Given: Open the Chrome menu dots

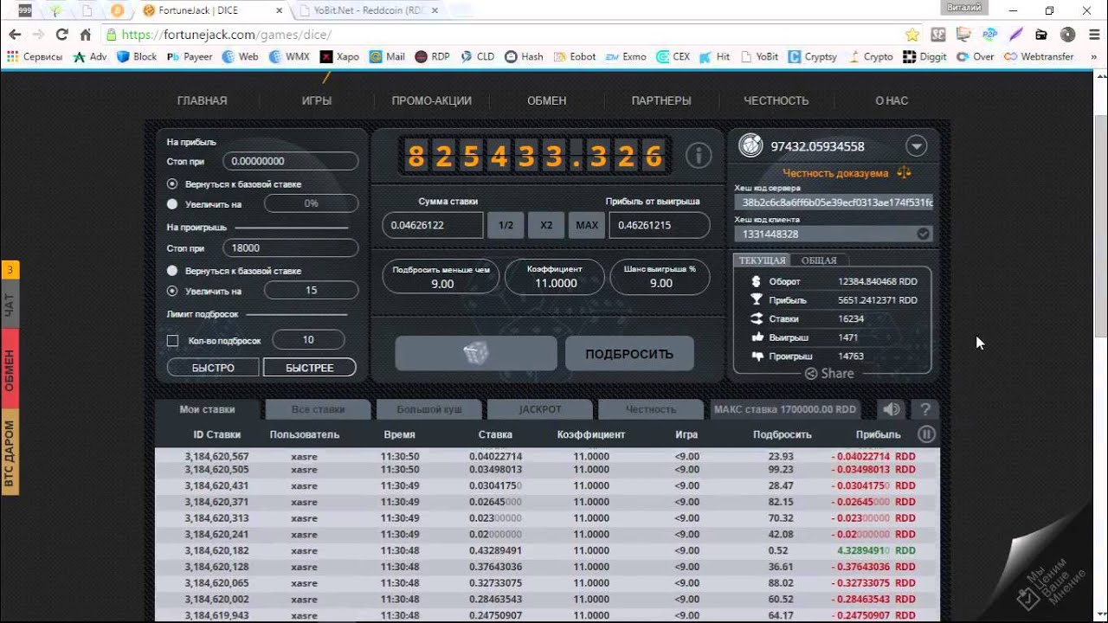Looking at the screenshot, I should coord(1094,35).
